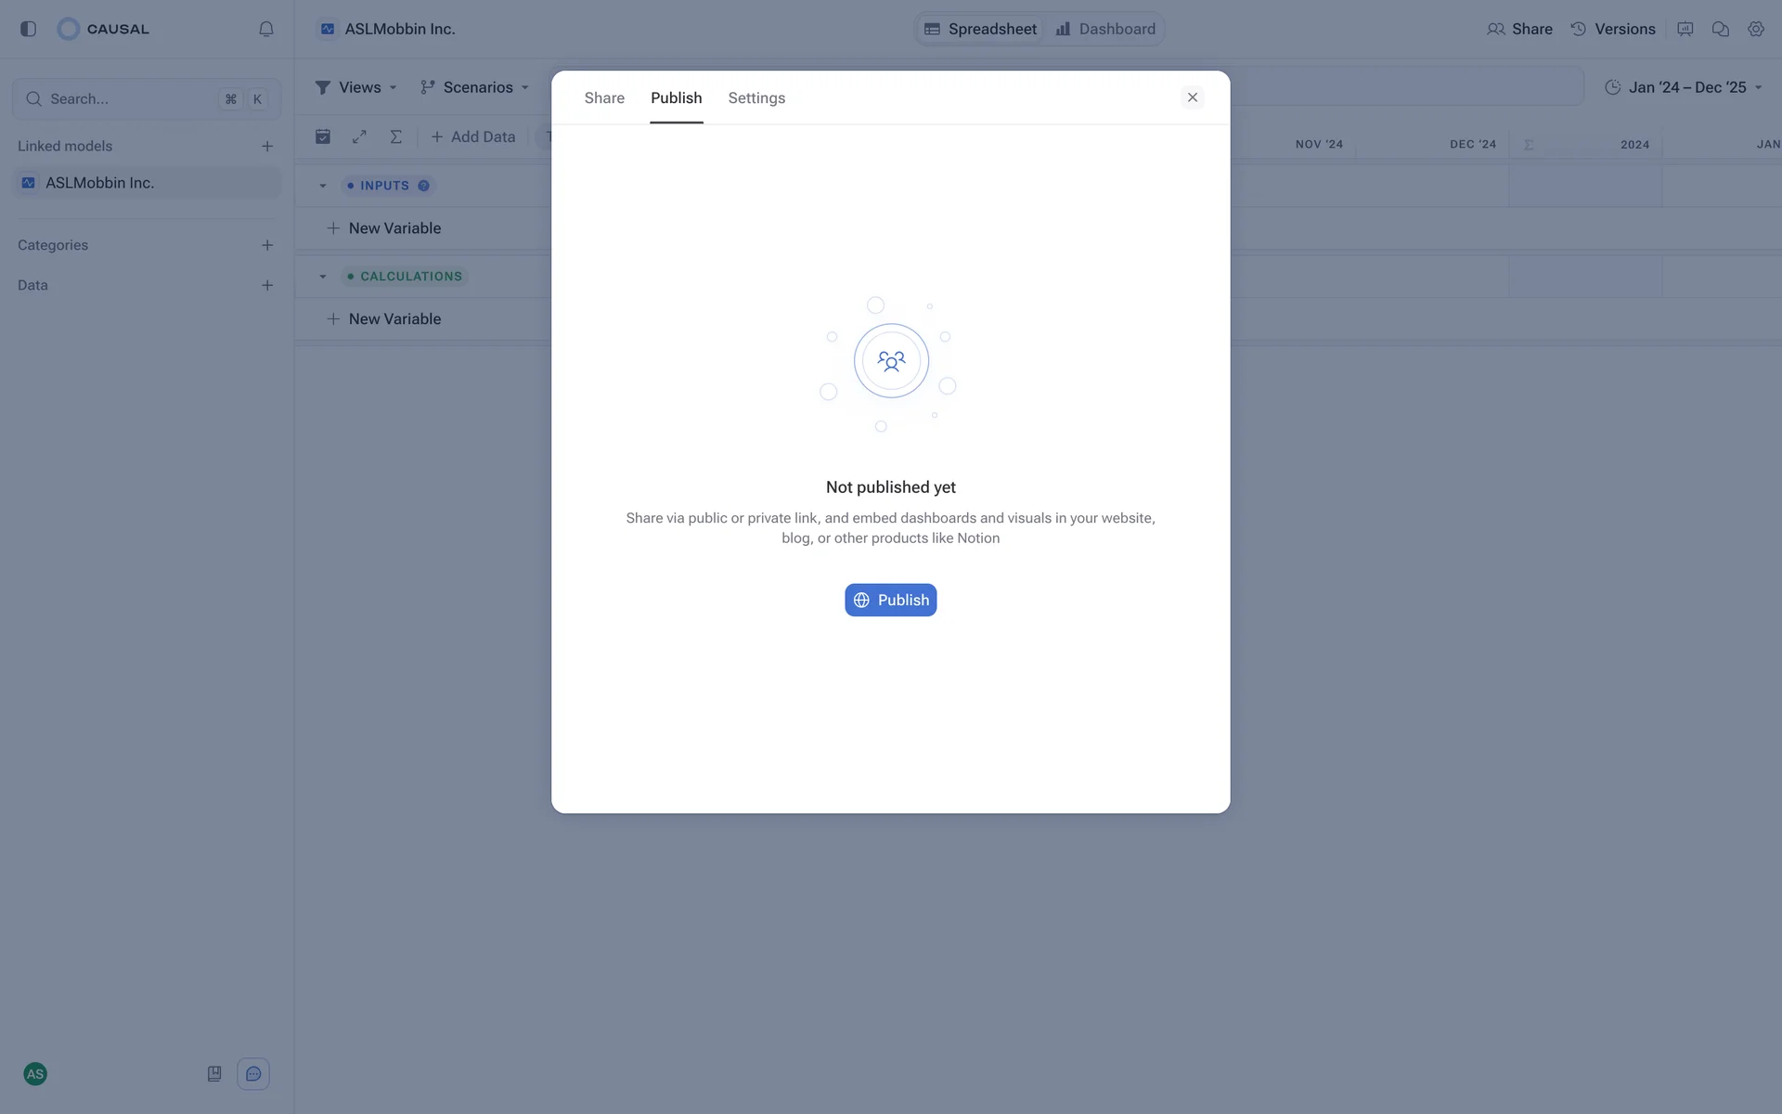
Task: Open the support chat bubble icon
Action: [x=253, y=1074]
